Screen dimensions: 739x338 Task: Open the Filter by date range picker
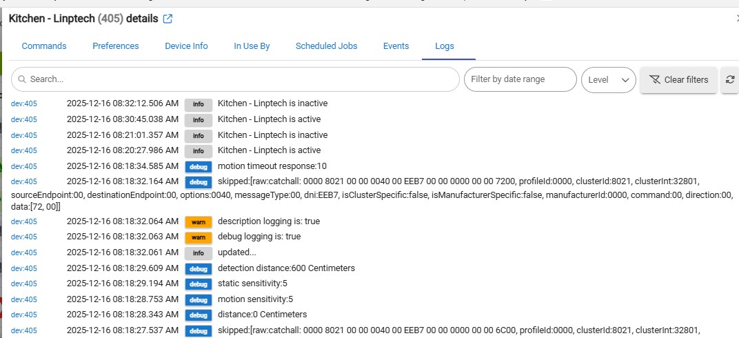tap(520, 79)
